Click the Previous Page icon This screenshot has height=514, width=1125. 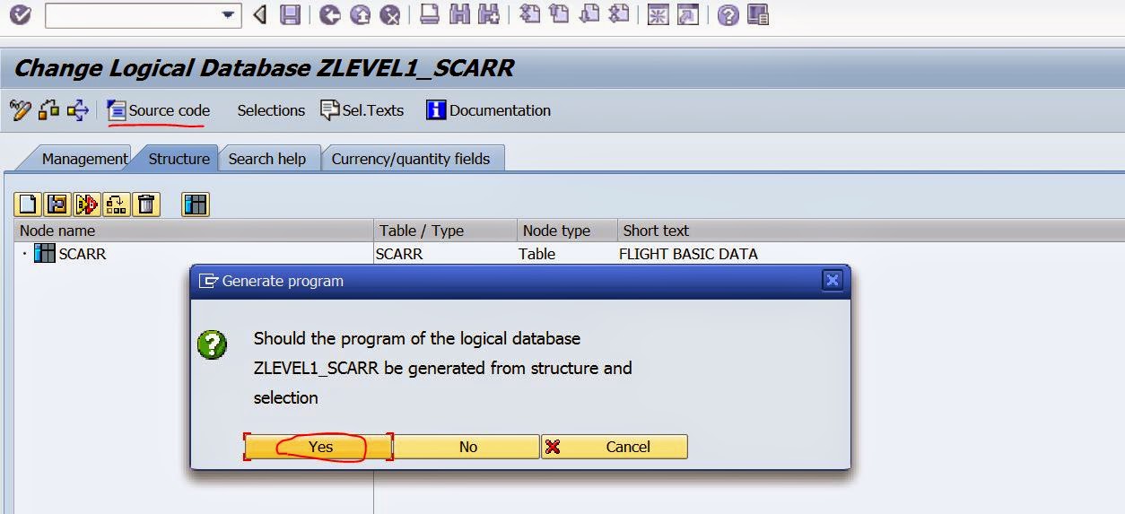(x=559, y=15)
